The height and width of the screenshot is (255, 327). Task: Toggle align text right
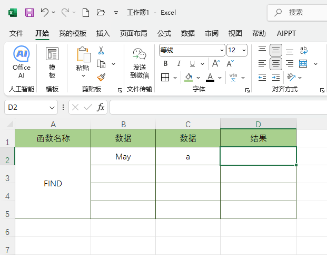pos(290,64)
